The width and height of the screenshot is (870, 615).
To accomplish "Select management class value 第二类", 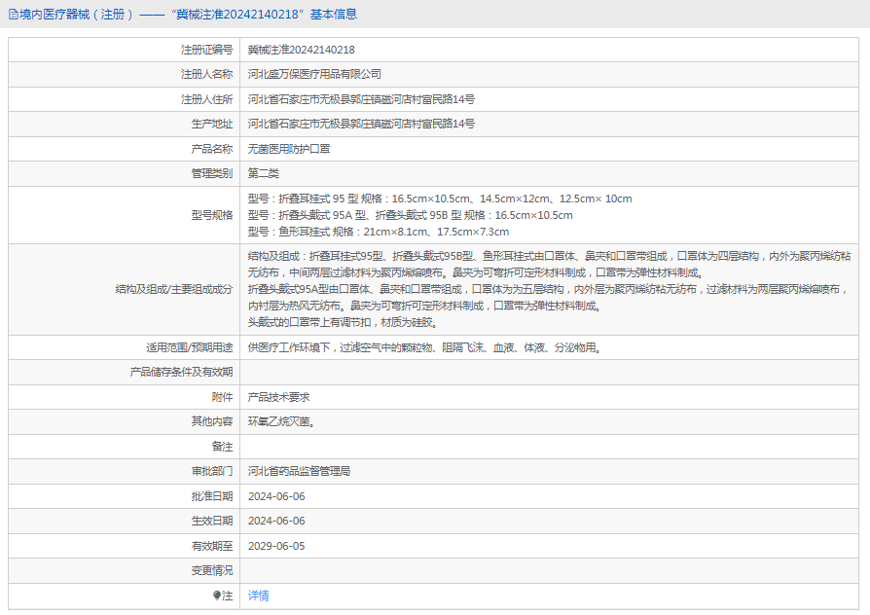I will [264, 173].
